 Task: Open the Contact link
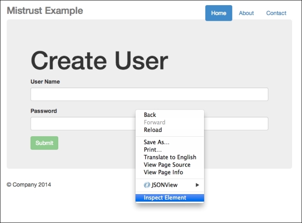276,13
